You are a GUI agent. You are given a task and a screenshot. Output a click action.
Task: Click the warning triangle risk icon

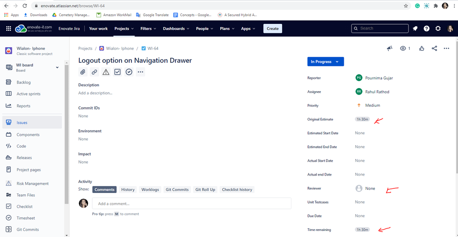pos(106,72)
